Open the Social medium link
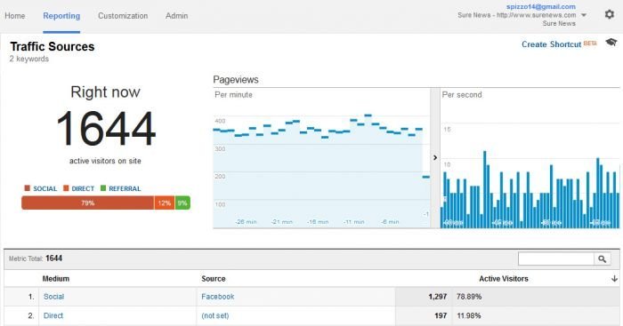623x326 pixels. (53, 297)
